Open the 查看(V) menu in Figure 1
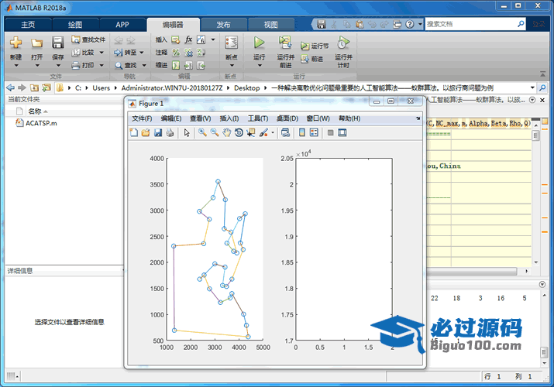Screen dimensions: 554x387 coord(201,118)
